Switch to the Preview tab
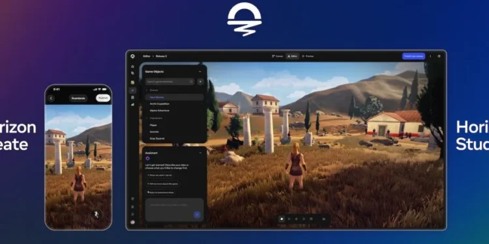489x244 pixels. (x=308, y=57)
